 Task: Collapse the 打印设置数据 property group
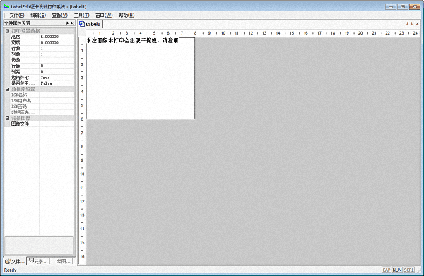pyautogui.click(x=8, y=31)
